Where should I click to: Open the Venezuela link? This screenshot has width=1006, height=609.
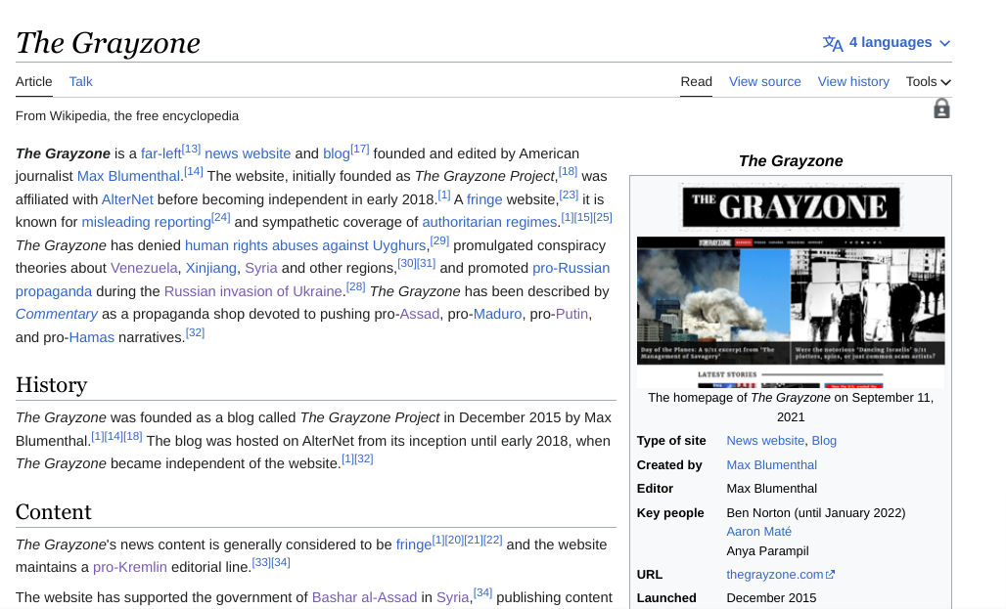coord(144,268)
